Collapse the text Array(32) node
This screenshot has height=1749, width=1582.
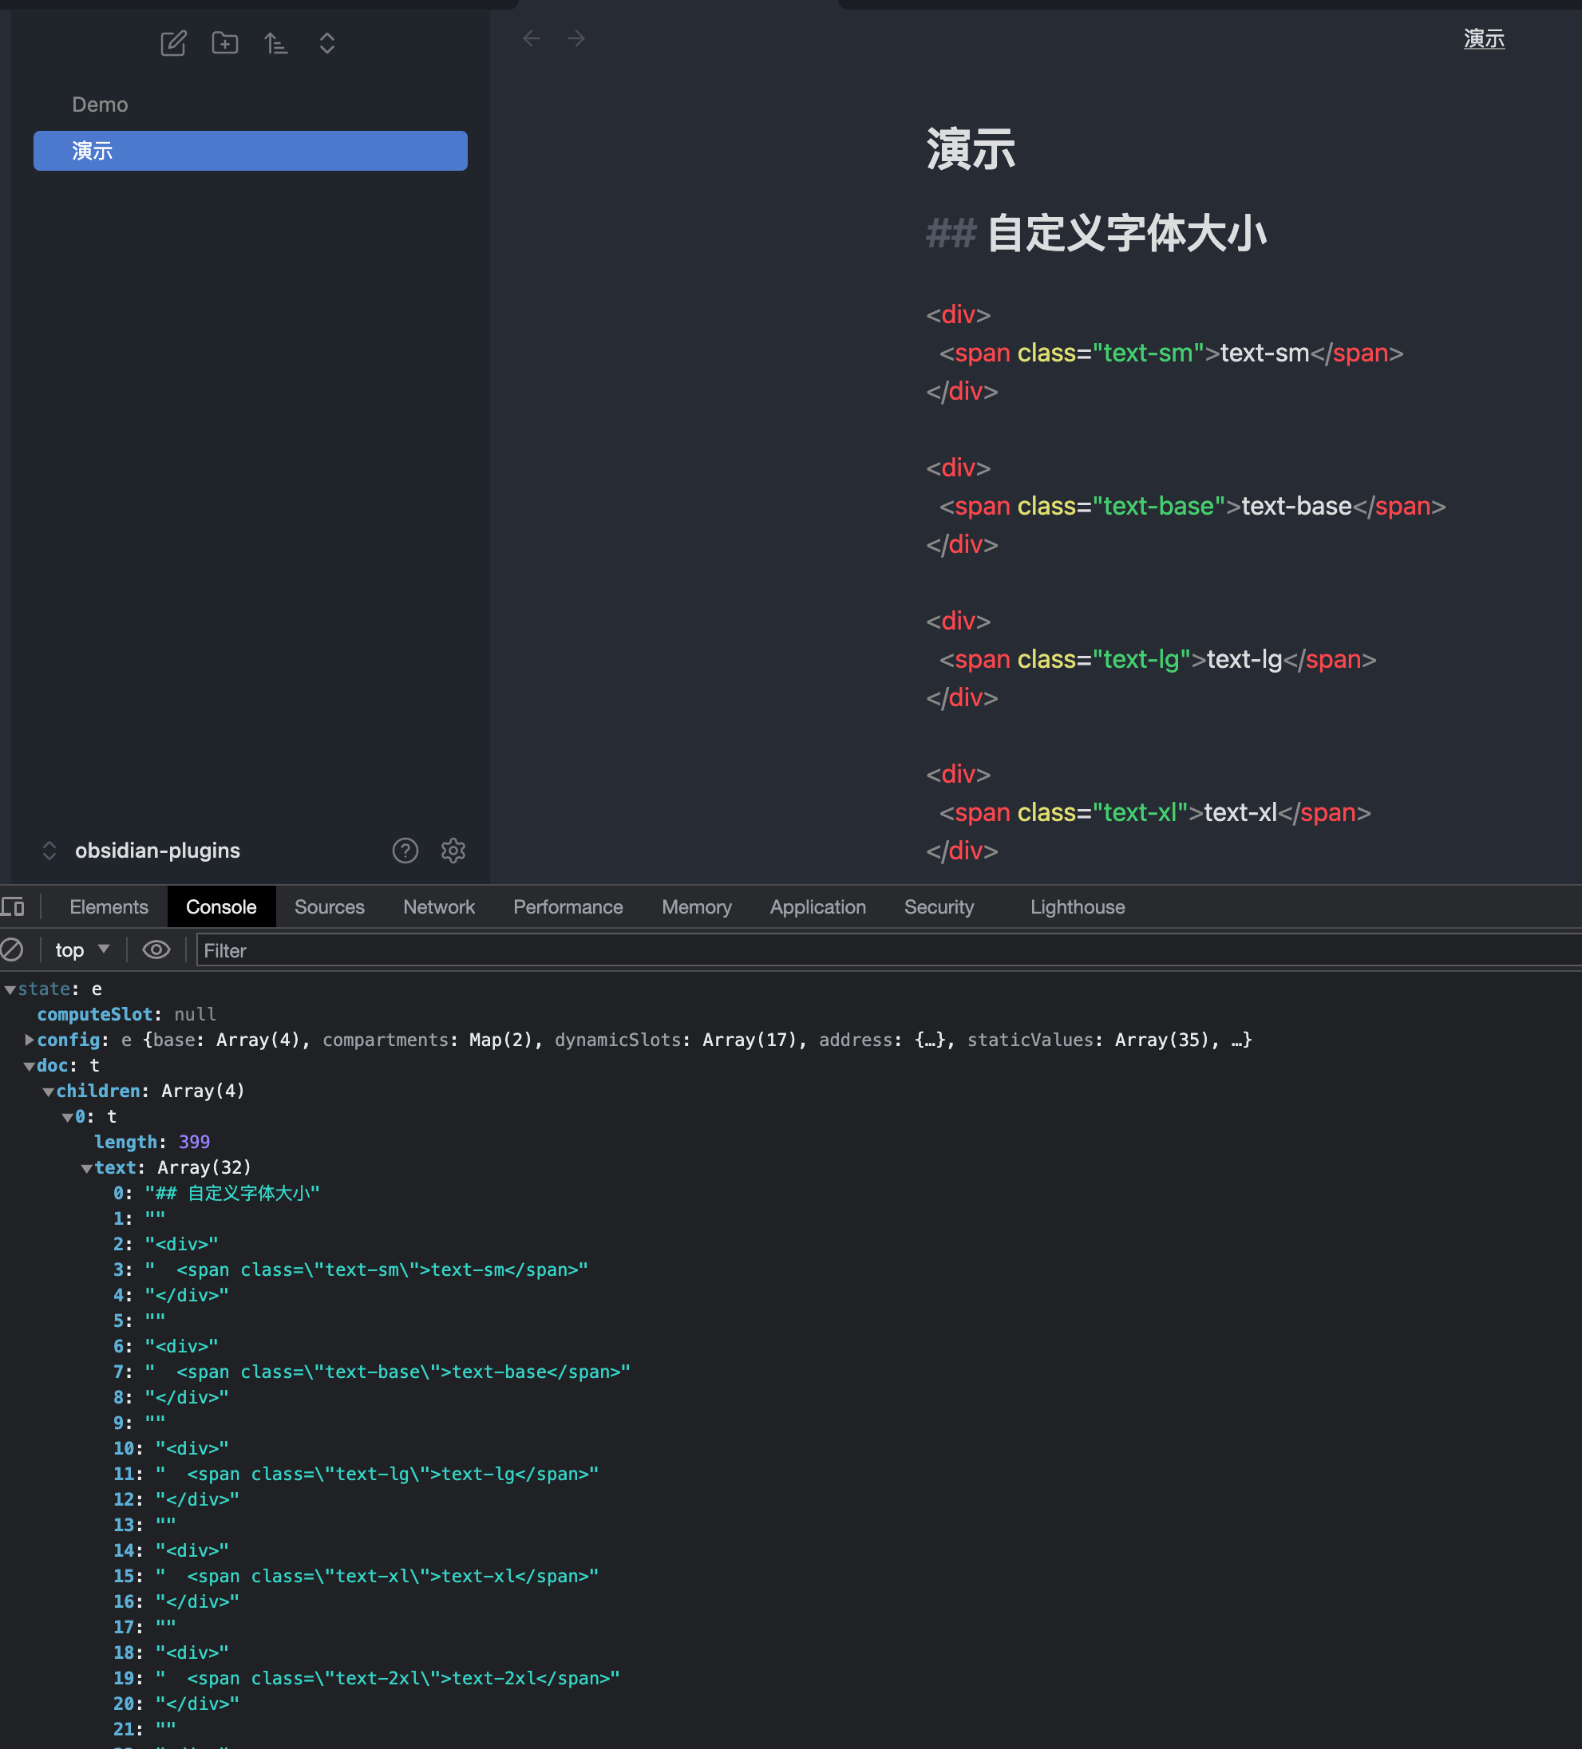tap(87, 1168)
